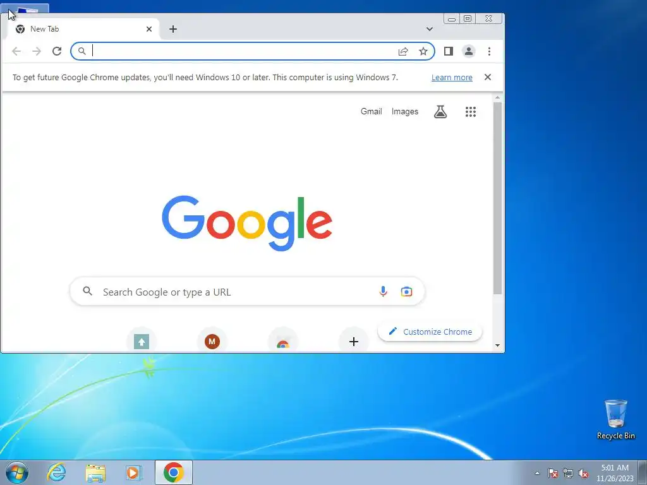The width and height of the screenshot is (647, 485).
Task: Close the New Tab tab
Action: coord(149,29)
